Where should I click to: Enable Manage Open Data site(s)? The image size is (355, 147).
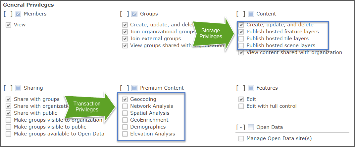pos(241,138)
